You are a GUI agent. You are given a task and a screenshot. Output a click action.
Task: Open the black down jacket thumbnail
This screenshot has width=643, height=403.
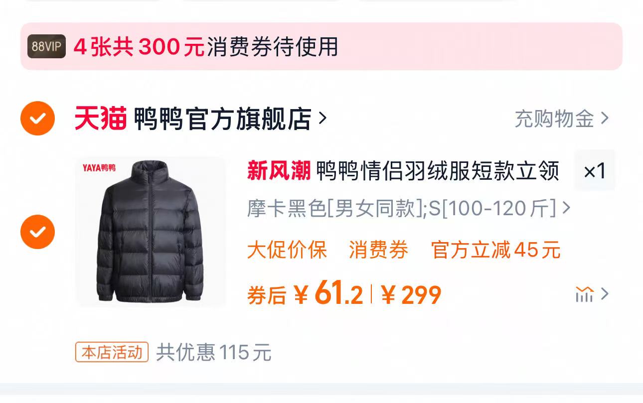pos(151,232)
